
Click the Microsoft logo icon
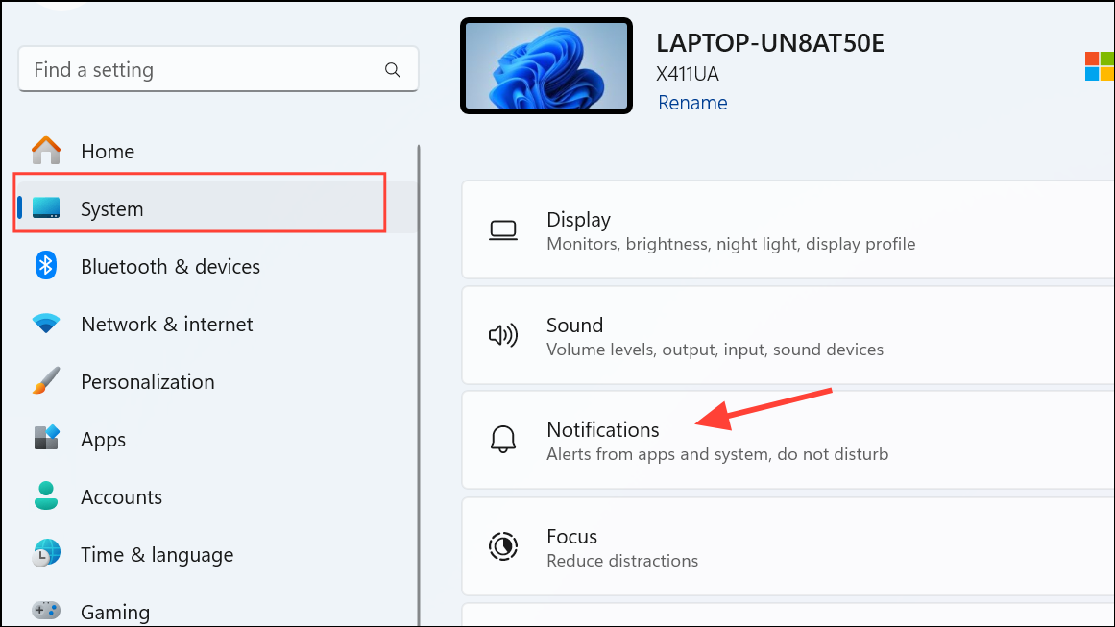click(x=1100, y=66)
